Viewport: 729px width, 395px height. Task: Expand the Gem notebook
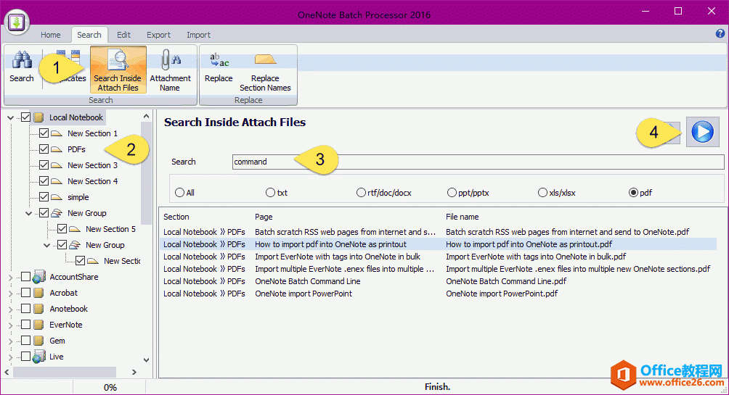click(11, 341)
